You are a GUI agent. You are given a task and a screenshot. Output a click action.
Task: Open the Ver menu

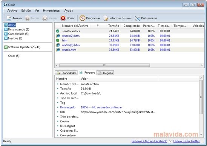37,11
